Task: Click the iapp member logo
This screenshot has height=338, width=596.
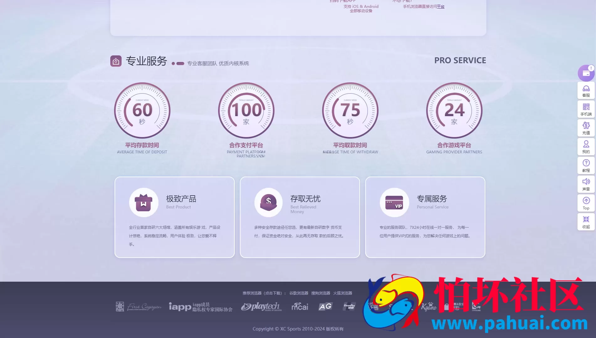Action: pos(201,307)
